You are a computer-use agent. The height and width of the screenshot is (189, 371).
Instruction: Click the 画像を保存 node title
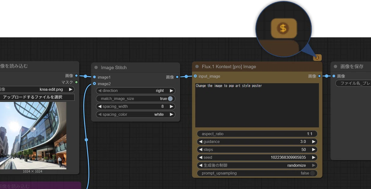[x=352, y=66]
